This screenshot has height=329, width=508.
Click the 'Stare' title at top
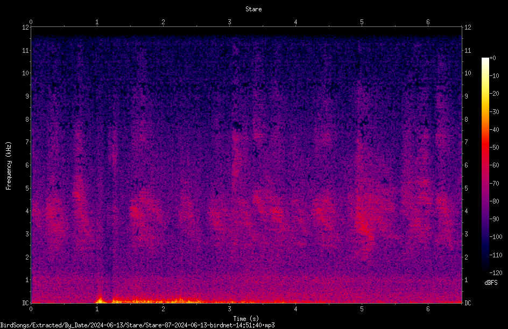pos(253,9)
